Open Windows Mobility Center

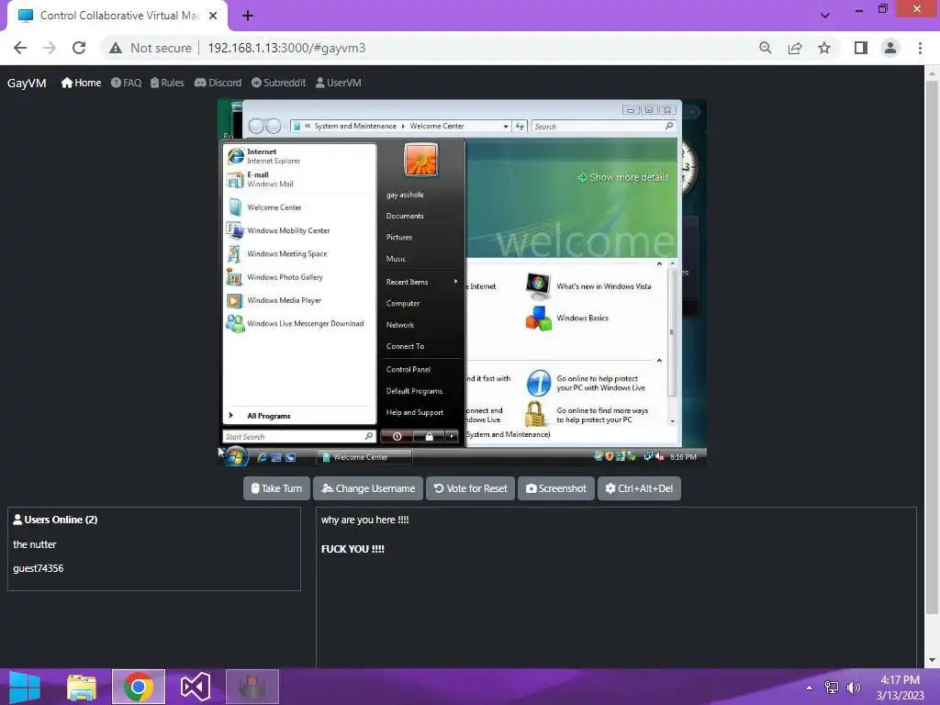pyautogui.click(x=299, y=230)
